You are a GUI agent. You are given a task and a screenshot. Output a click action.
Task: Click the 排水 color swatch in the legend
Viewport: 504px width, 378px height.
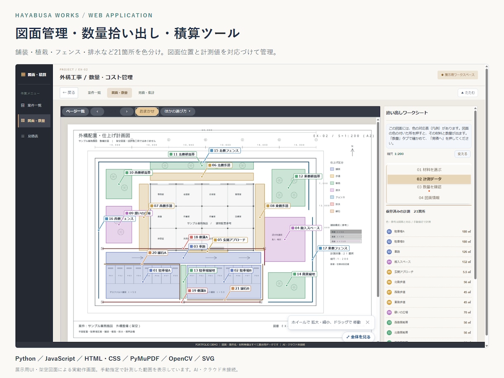pyautogui.click(x=332, y=204)
